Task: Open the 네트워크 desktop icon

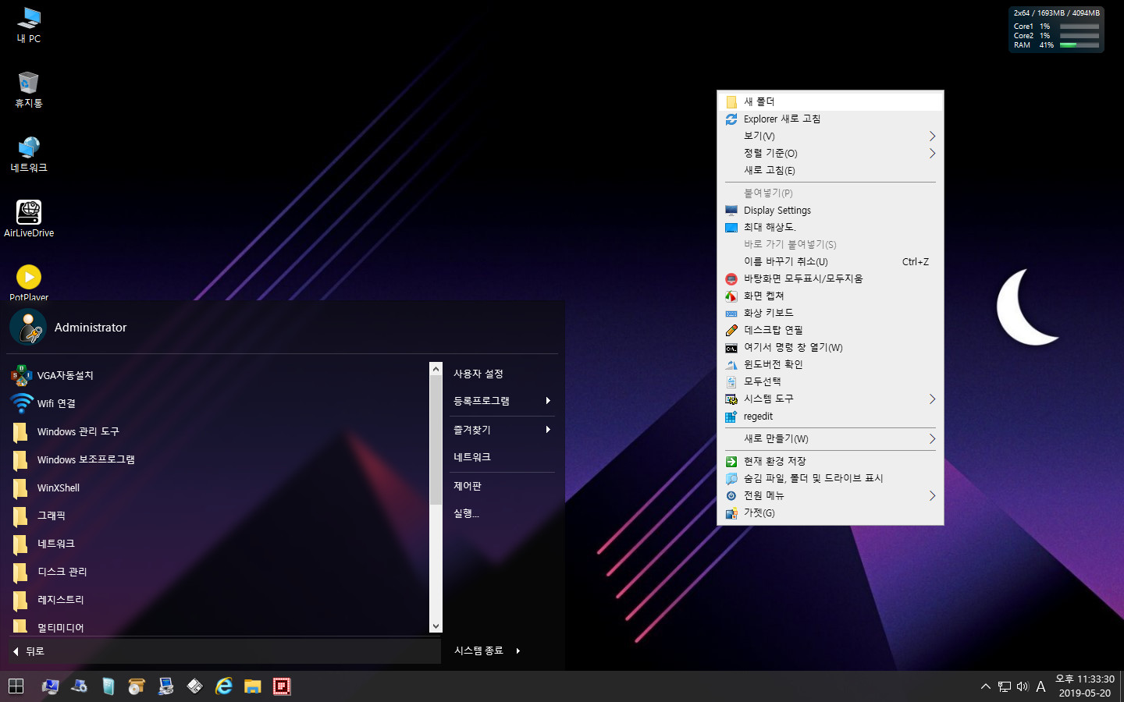Action: click(x=29, y=154)
